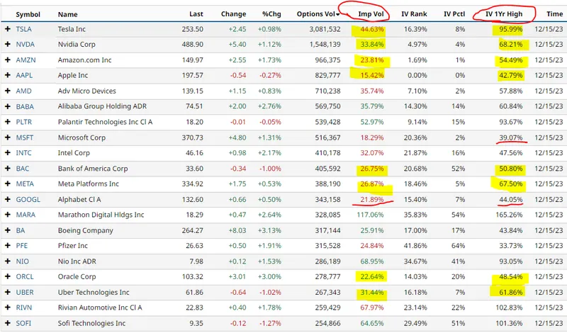This screenshot has width=567, height=333.
Task: Expand the GOOGL row plus icon
Action: click(x=8, y=199)
